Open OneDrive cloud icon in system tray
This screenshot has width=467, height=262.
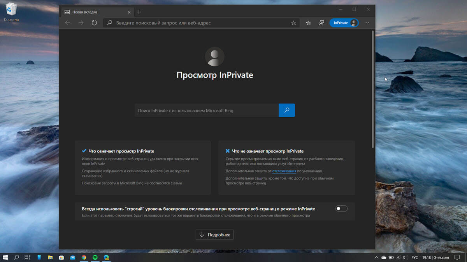click(384, 257)
